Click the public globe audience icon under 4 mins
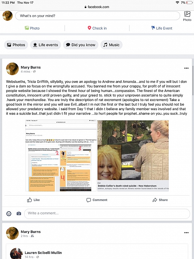The image size is (194, 259). point(34,72)
